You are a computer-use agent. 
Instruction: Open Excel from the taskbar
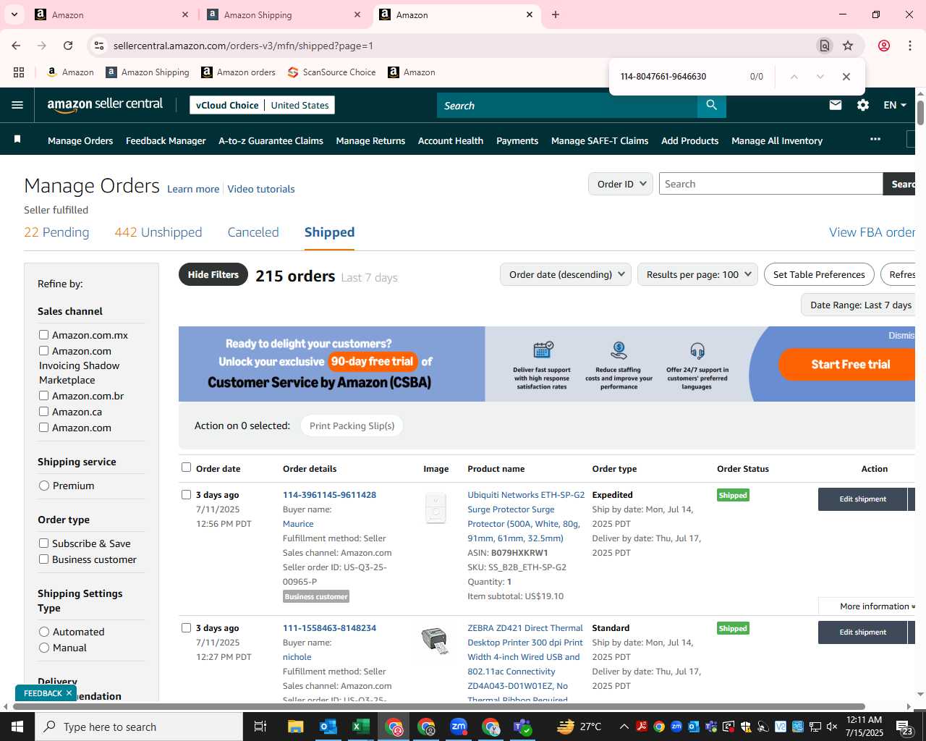[x=361, y=727]
